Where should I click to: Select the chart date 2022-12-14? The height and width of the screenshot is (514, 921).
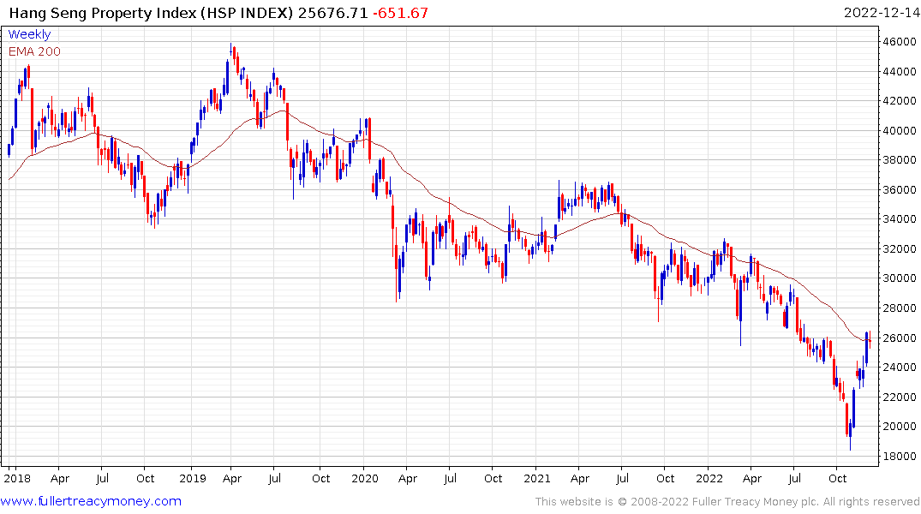[x=882, y=13]
